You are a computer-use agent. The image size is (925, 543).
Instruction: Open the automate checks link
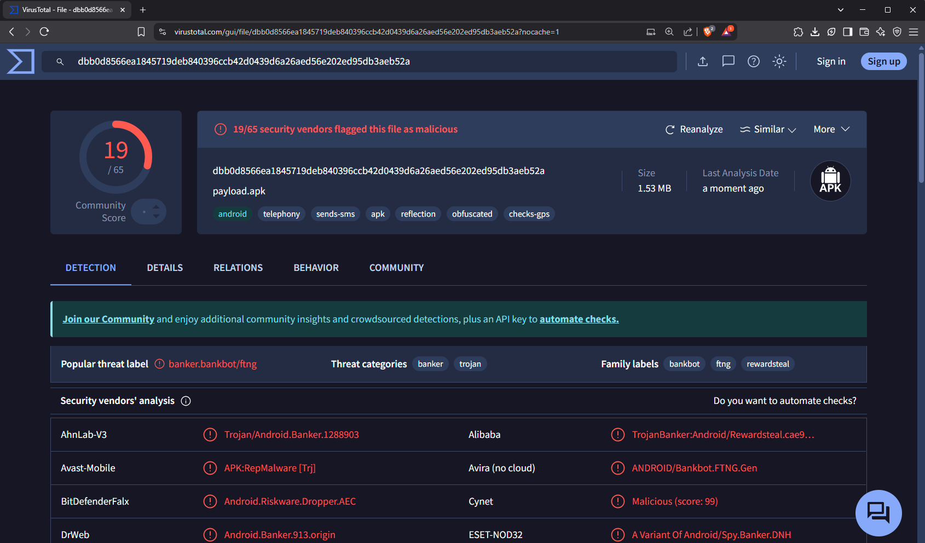(579, 319)
